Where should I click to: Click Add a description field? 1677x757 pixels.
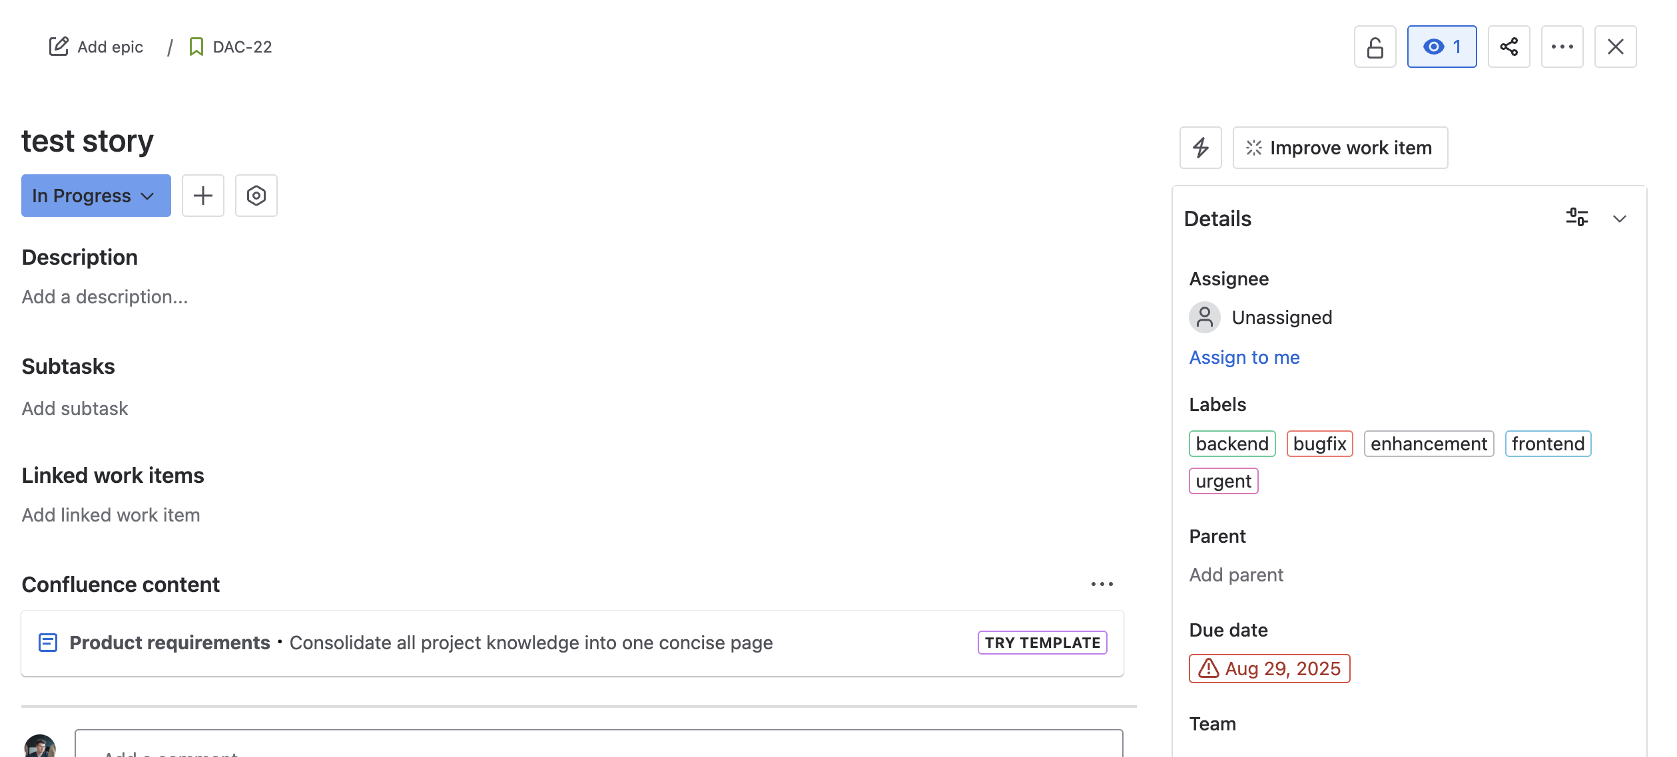[x=105, y=297]
